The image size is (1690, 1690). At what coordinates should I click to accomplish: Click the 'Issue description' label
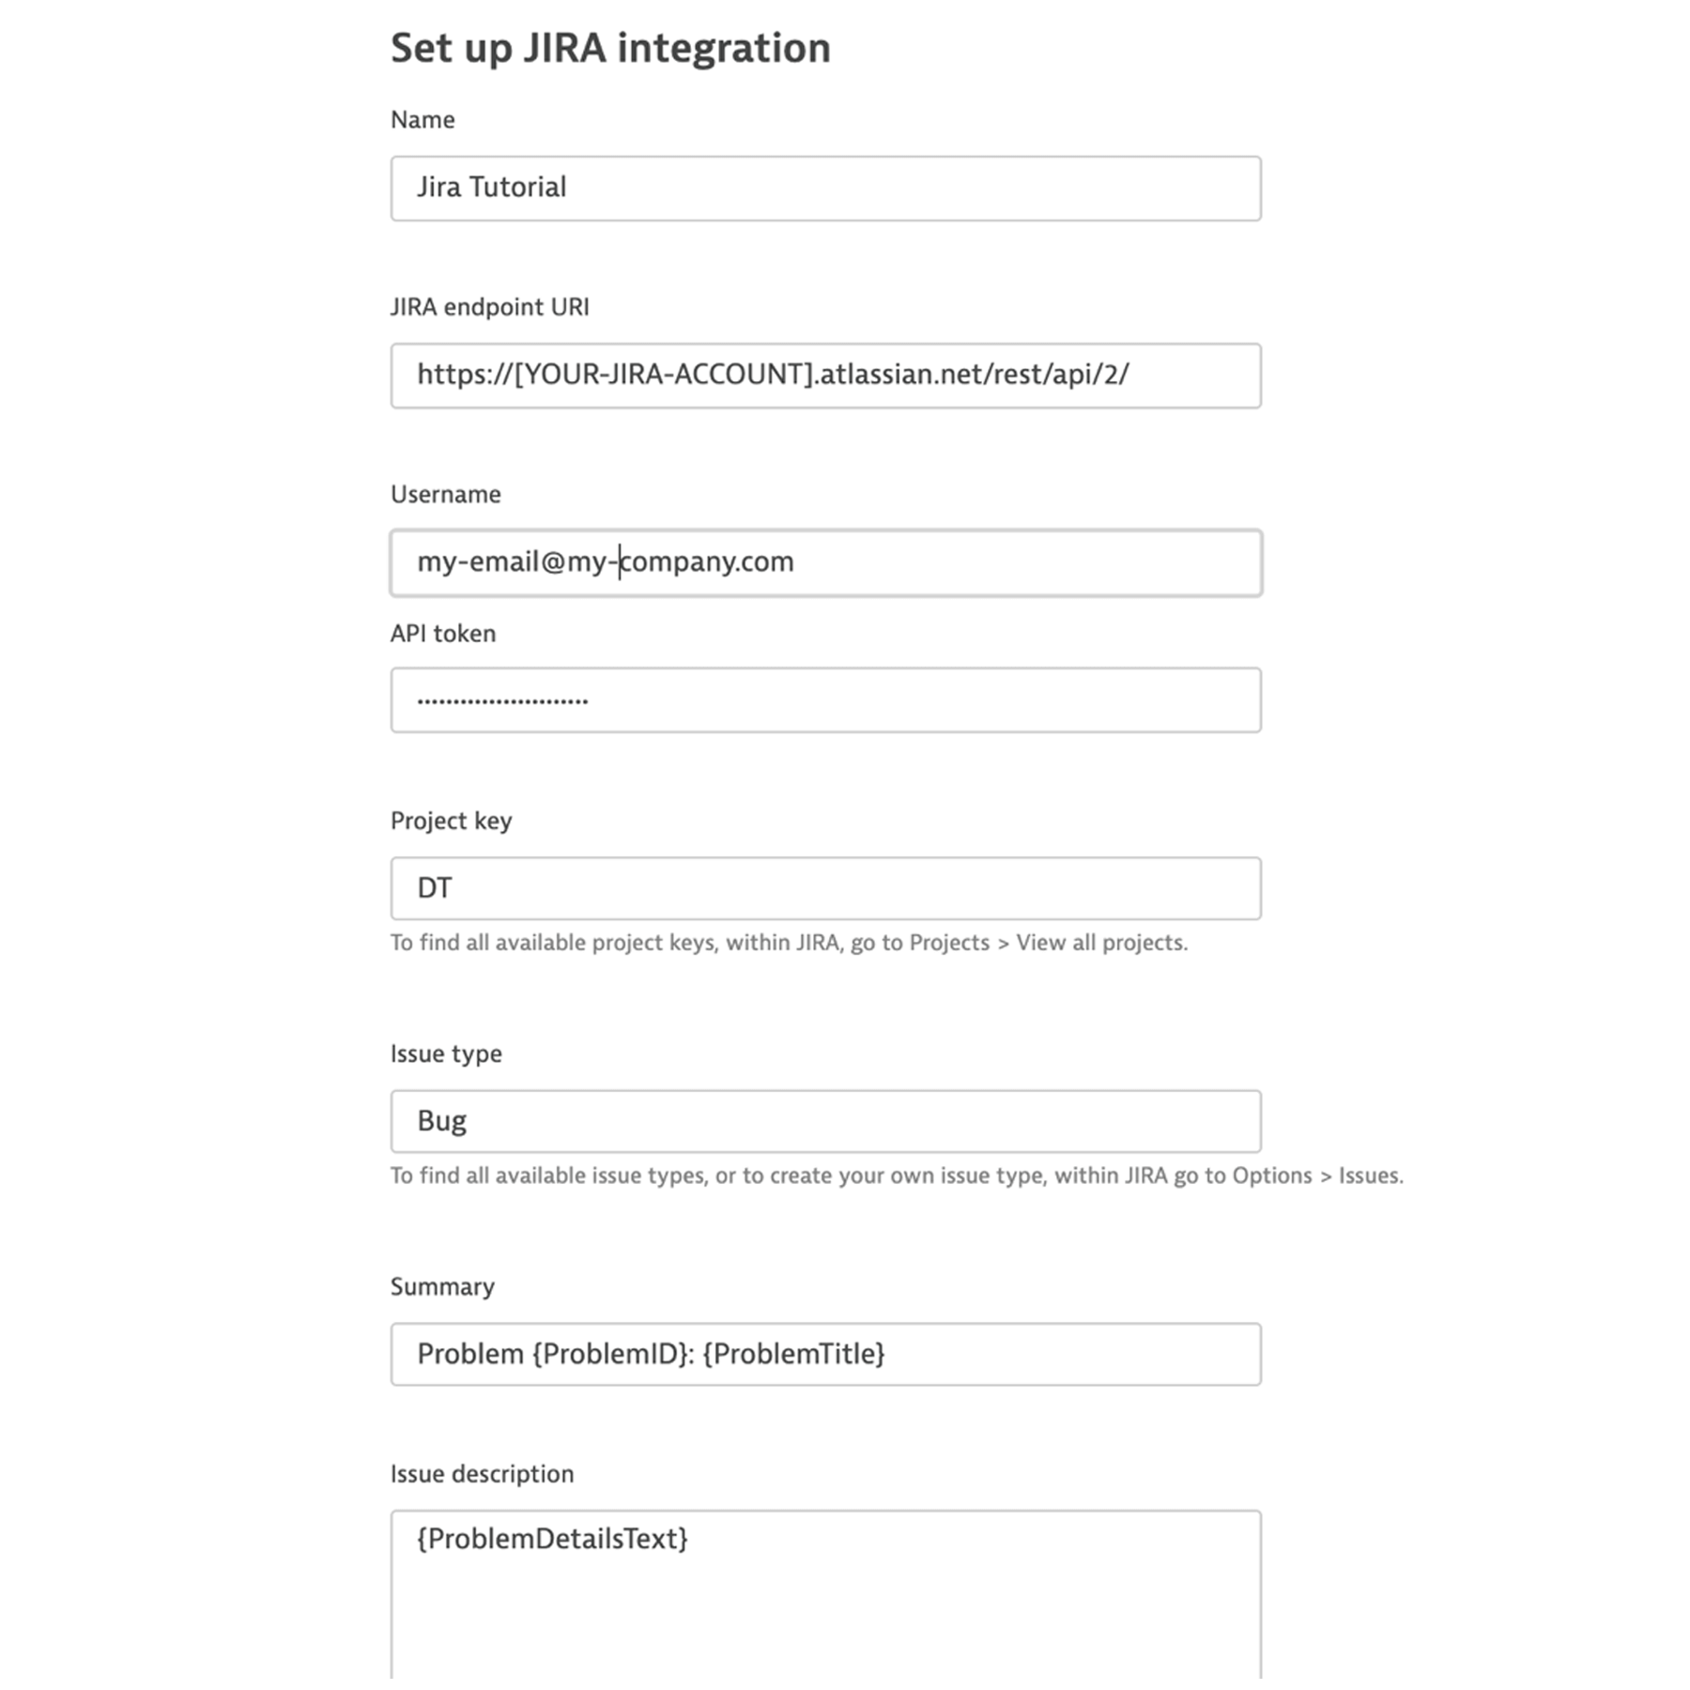pos(482,1473)
